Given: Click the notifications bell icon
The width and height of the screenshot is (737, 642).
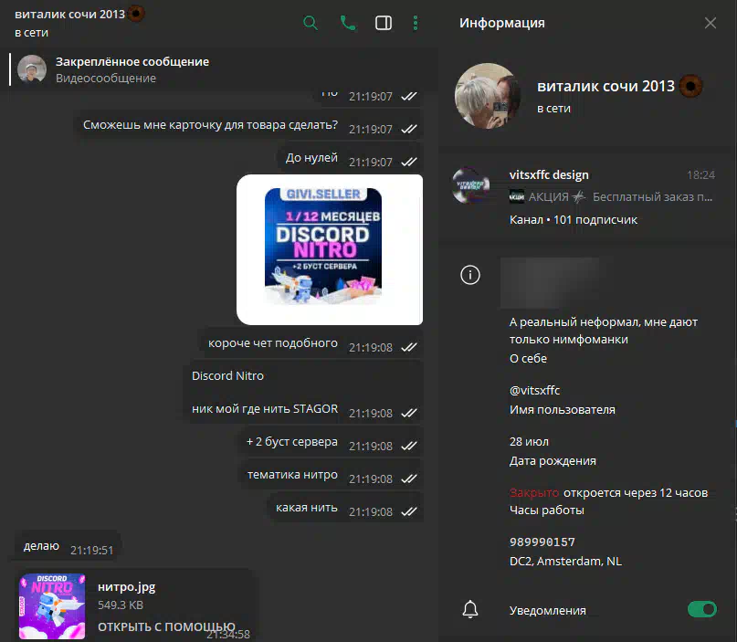Looking at the screenshot, I should tap(470, 609).
